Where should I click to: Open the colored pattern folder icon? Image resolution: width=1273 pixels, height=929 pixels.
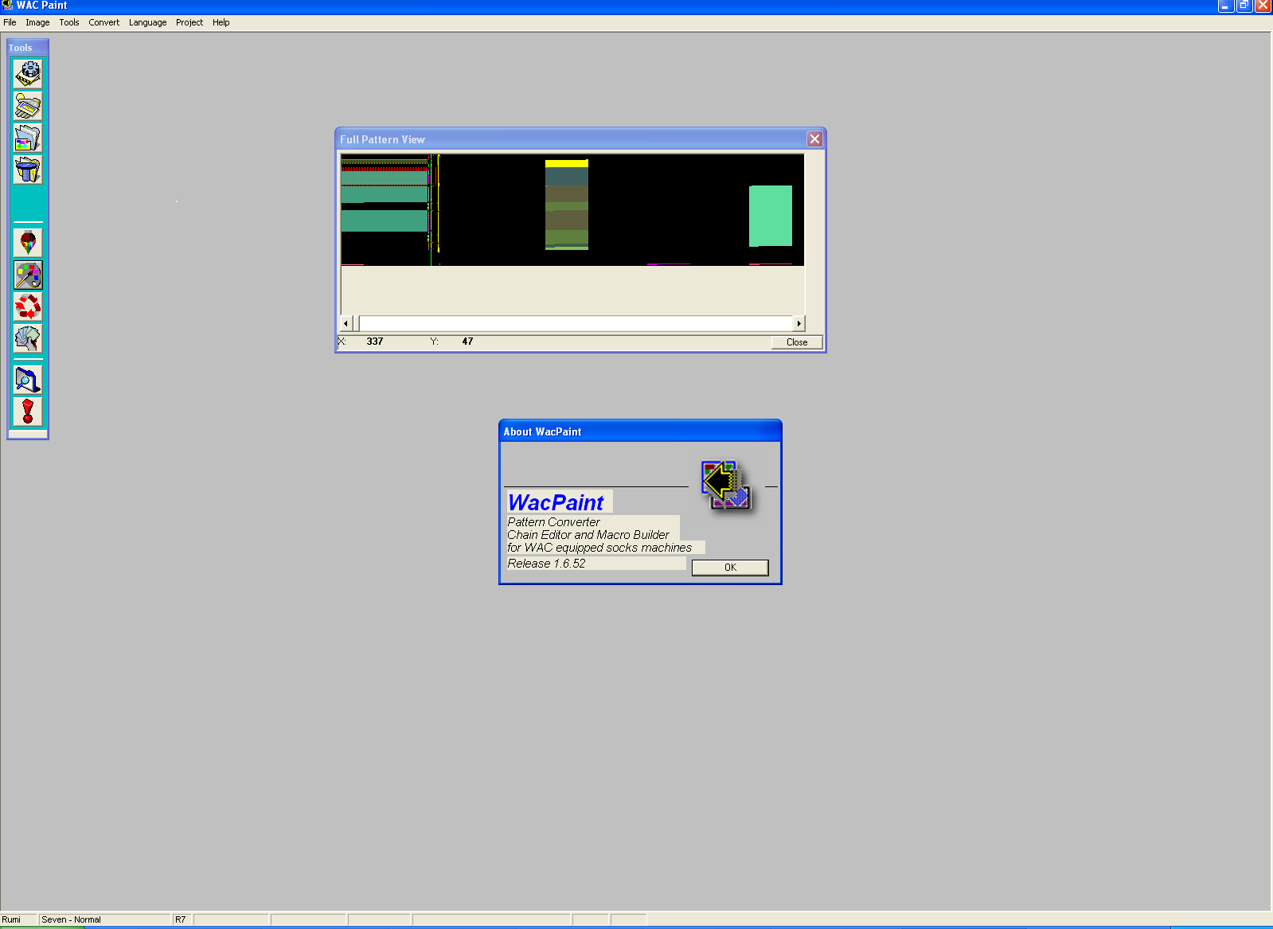(28, 138)
